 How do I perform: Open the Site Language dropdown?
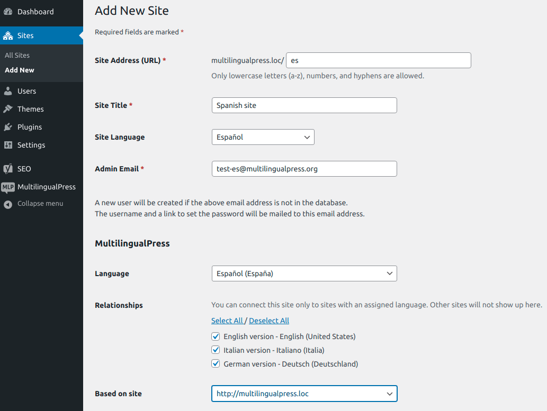[263, 136]
